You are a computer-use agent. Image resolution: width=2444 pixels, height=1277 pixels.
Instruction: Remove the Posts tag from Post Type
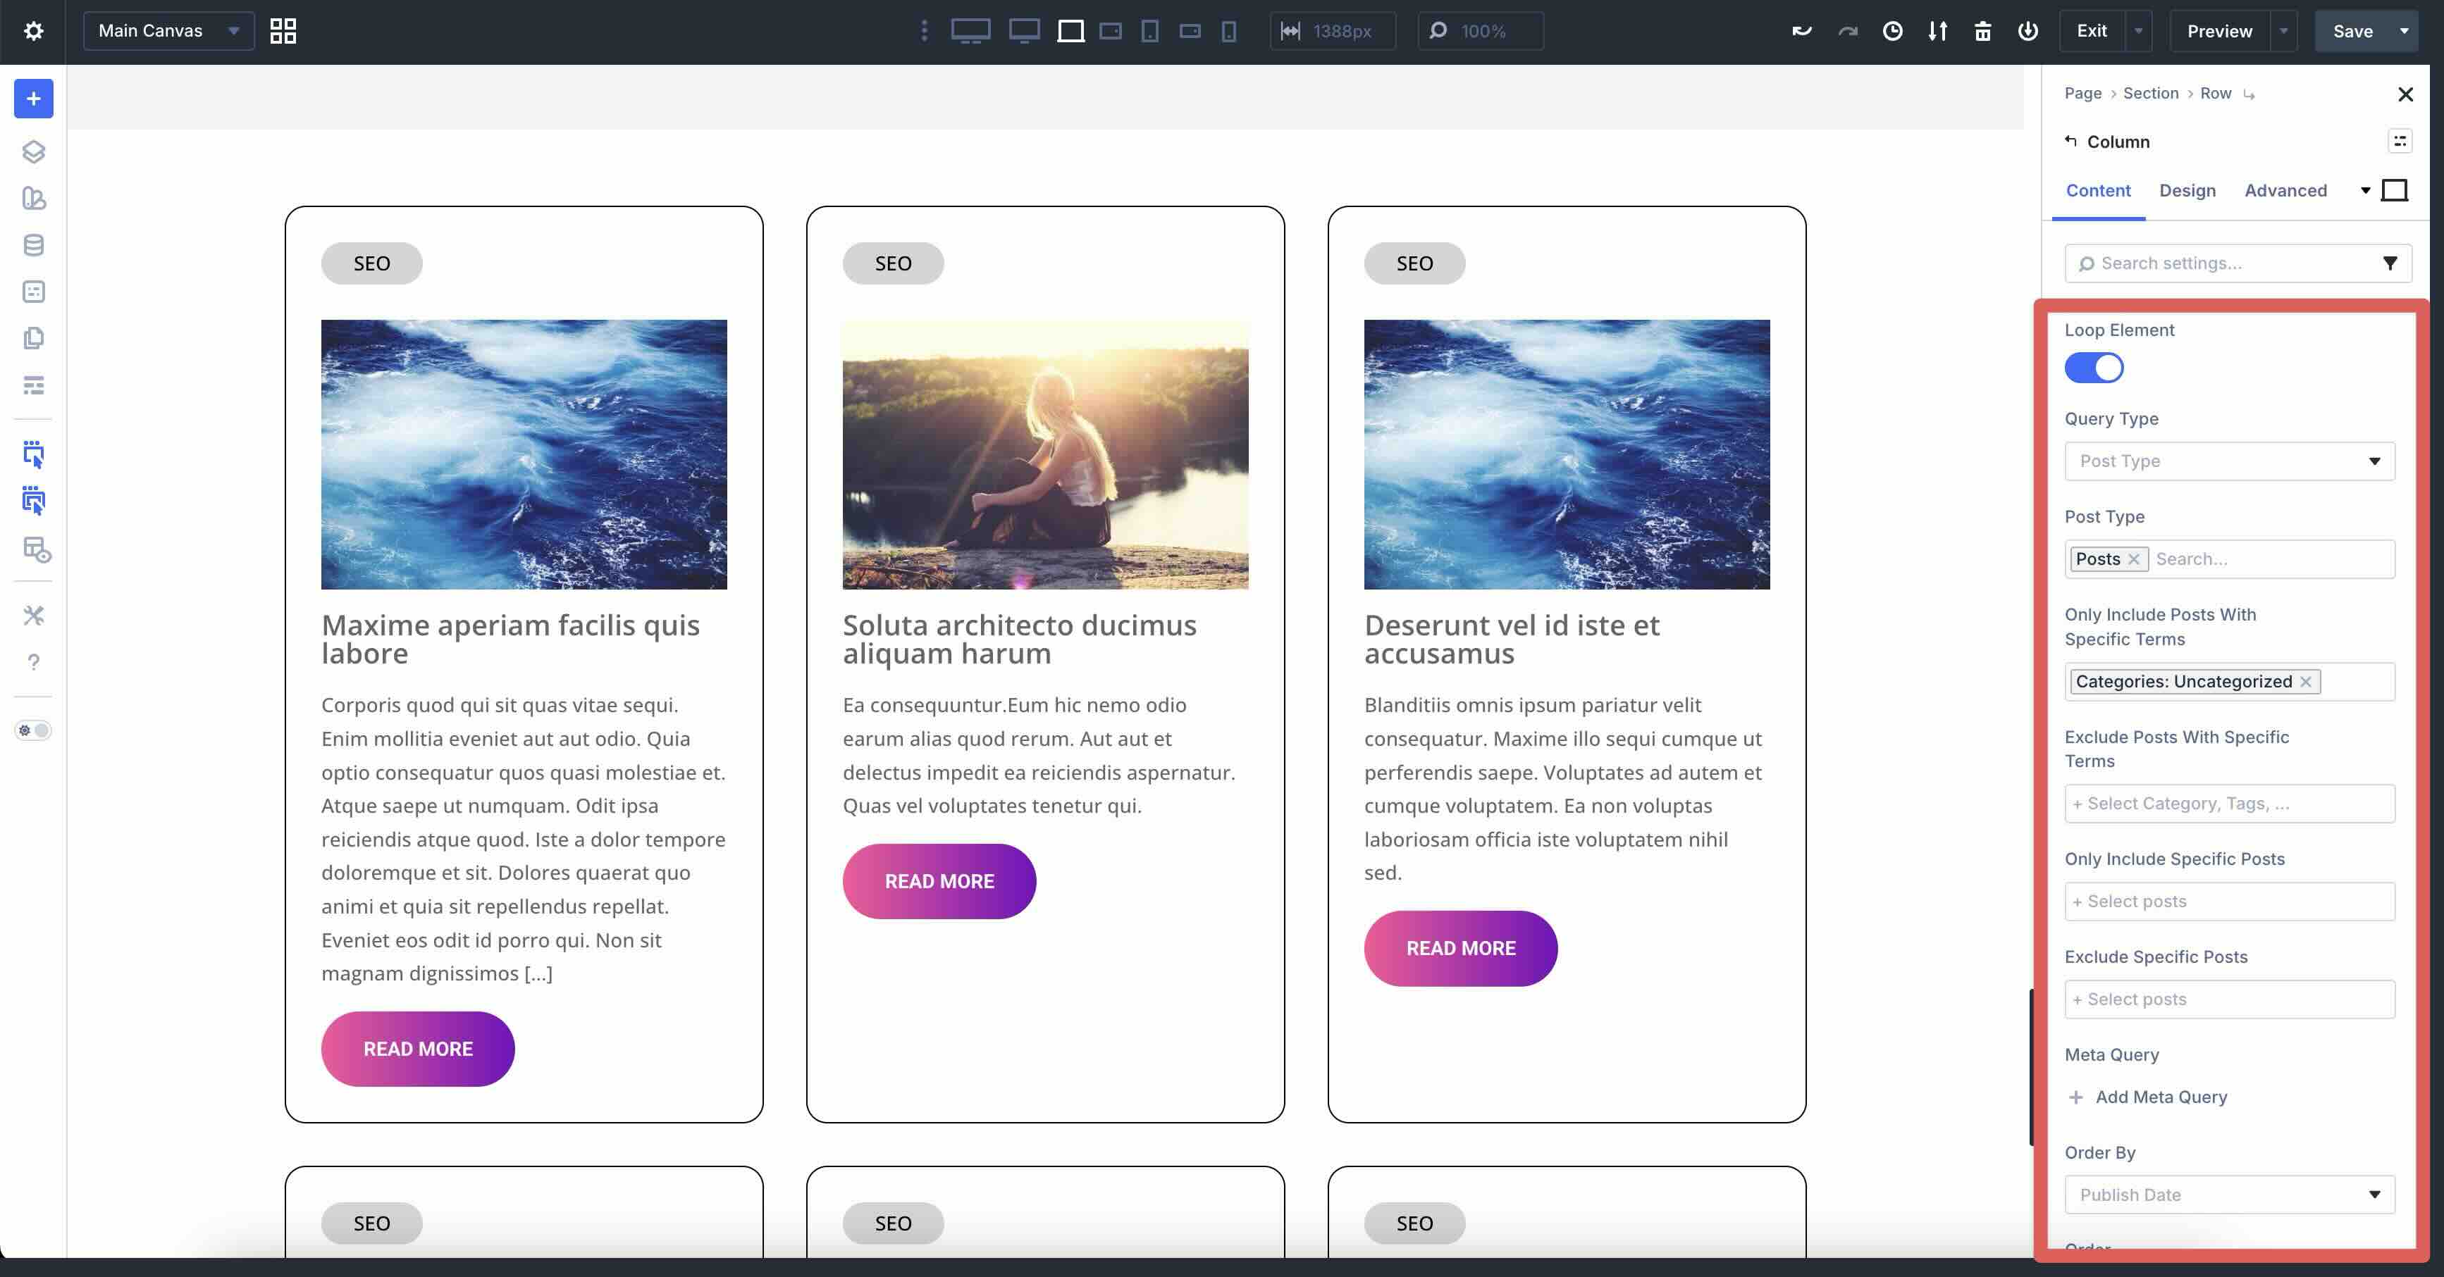[x=2134, y=559]
